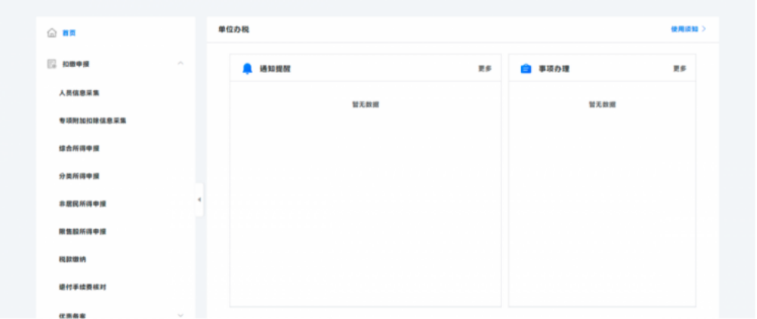757x319 pixels.
Task: Go to 税款缴纳 in the sidebar
Action: click(72, 260)
